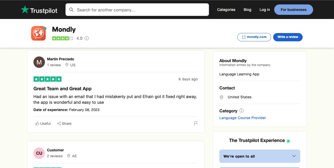Click the Mondly company name heading
The height and width of the screenshot is (168, 334).
pyautogui.click(x=64, y=29)
